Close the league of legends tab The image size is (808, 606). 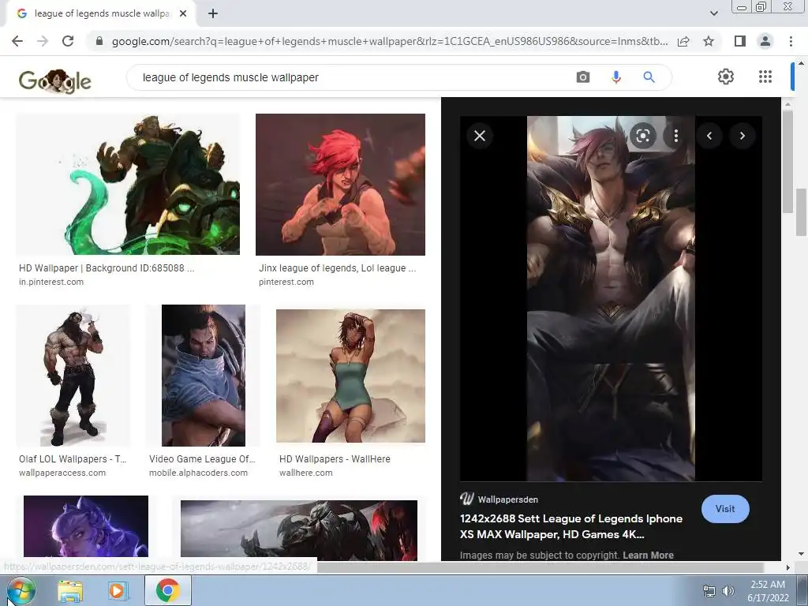coord(183,14)
